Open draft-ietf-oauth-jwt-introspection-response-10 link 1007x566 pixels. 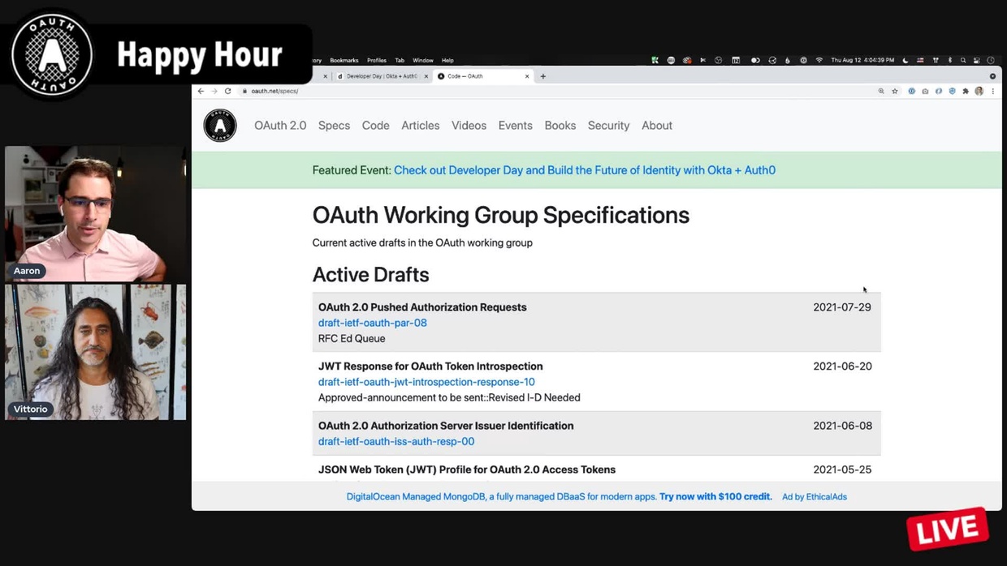[x=426, y=382]
